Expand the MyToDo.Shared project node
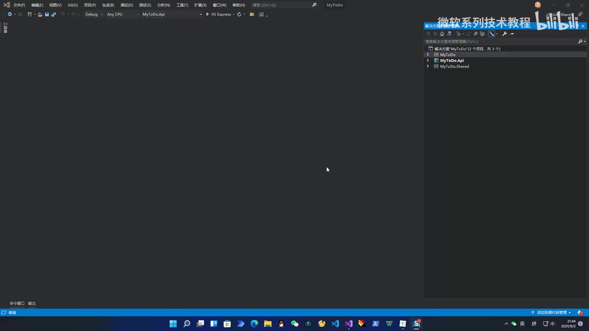The image size is (589, 331). coord(428,67)
